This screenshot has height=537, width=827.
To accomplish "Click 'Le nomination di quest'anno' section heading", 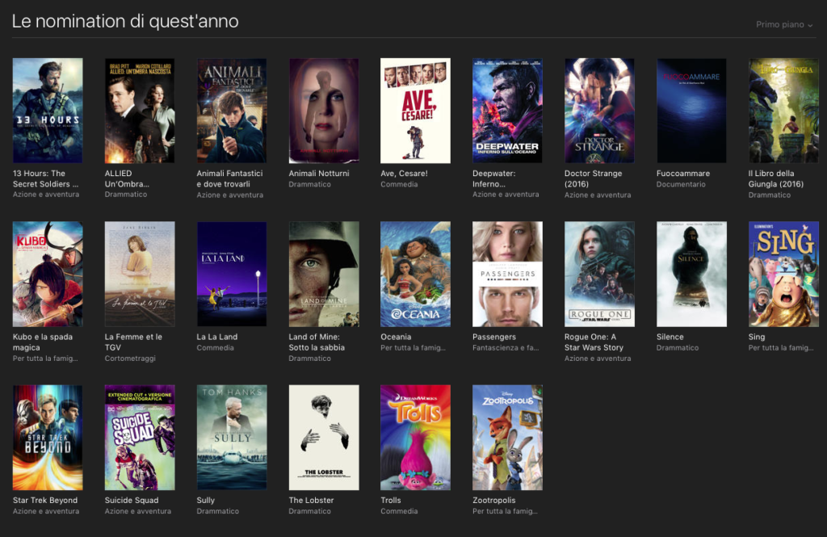I will click(x=125, y=21).
